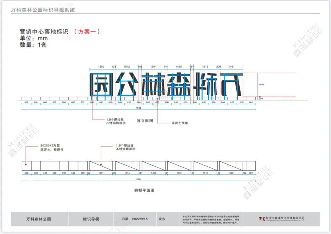Click the 俯视平面图 view caption
Image resolution: width=331 pixels, height=234 pixels.
[x=144, y=190]
